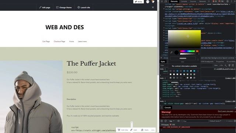Open the Elements tab in DevTools

[174, 1]
